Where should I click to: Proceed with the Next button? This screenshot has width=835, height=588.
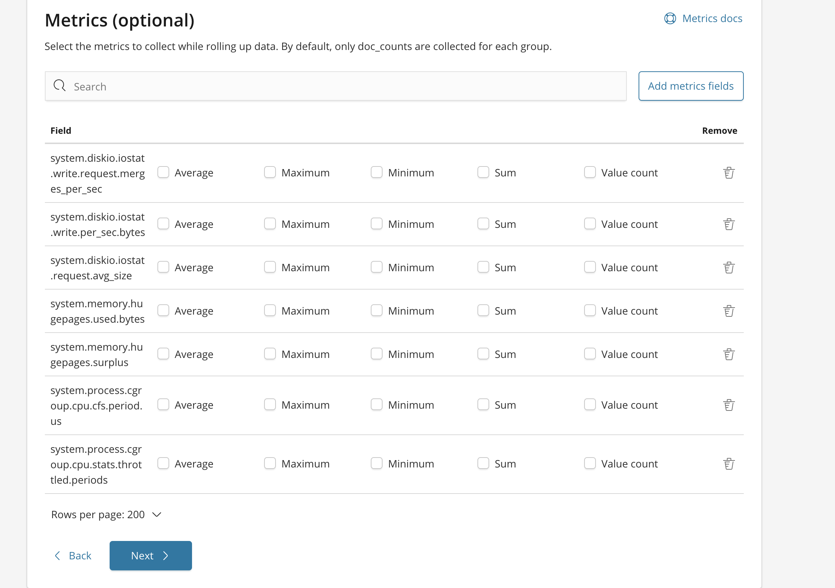(x=150, y=556)
